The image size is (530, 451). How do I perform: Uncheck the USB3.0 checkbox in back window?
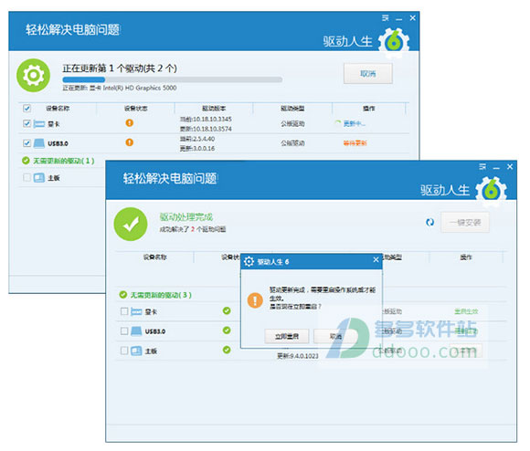pyautogui.click(x=26, y=143)
